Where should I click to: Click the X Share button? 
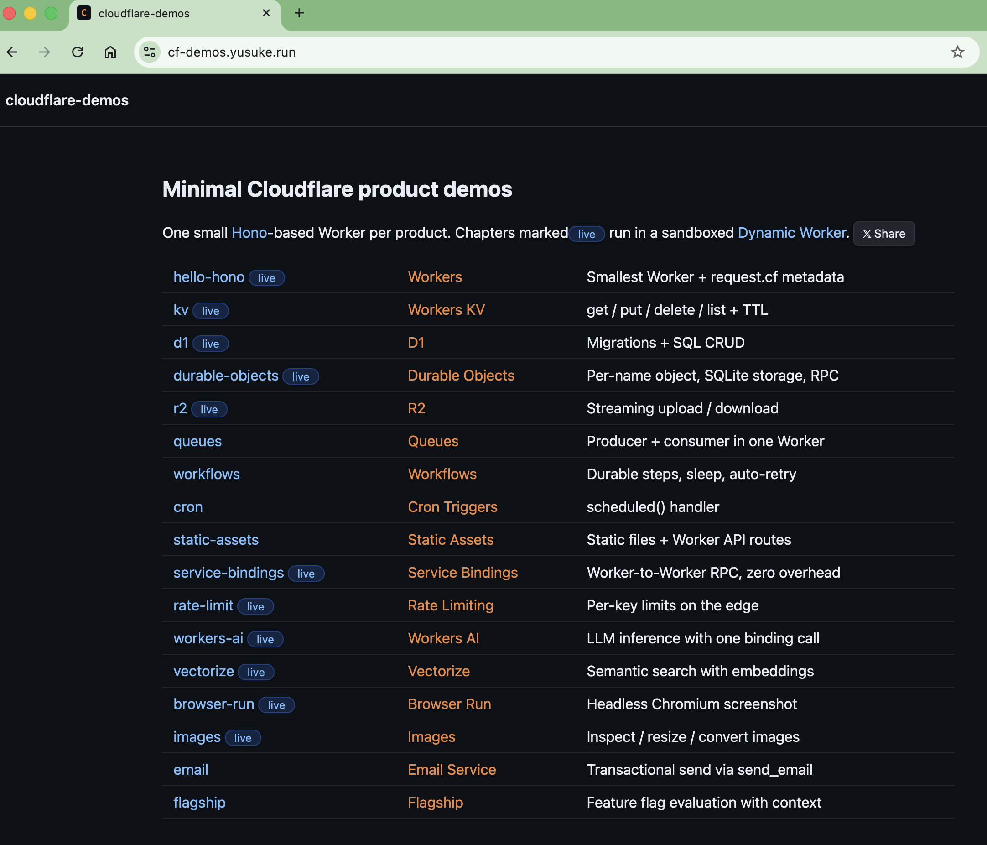point(884,234)
